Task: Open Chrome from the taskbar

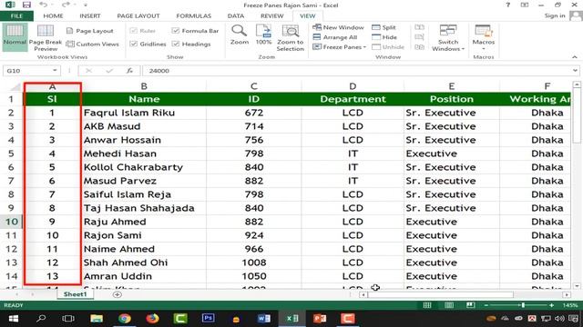Action: [x=125, y=318]
